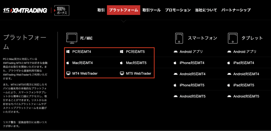Click the タブレット device icon

(232, 38)
